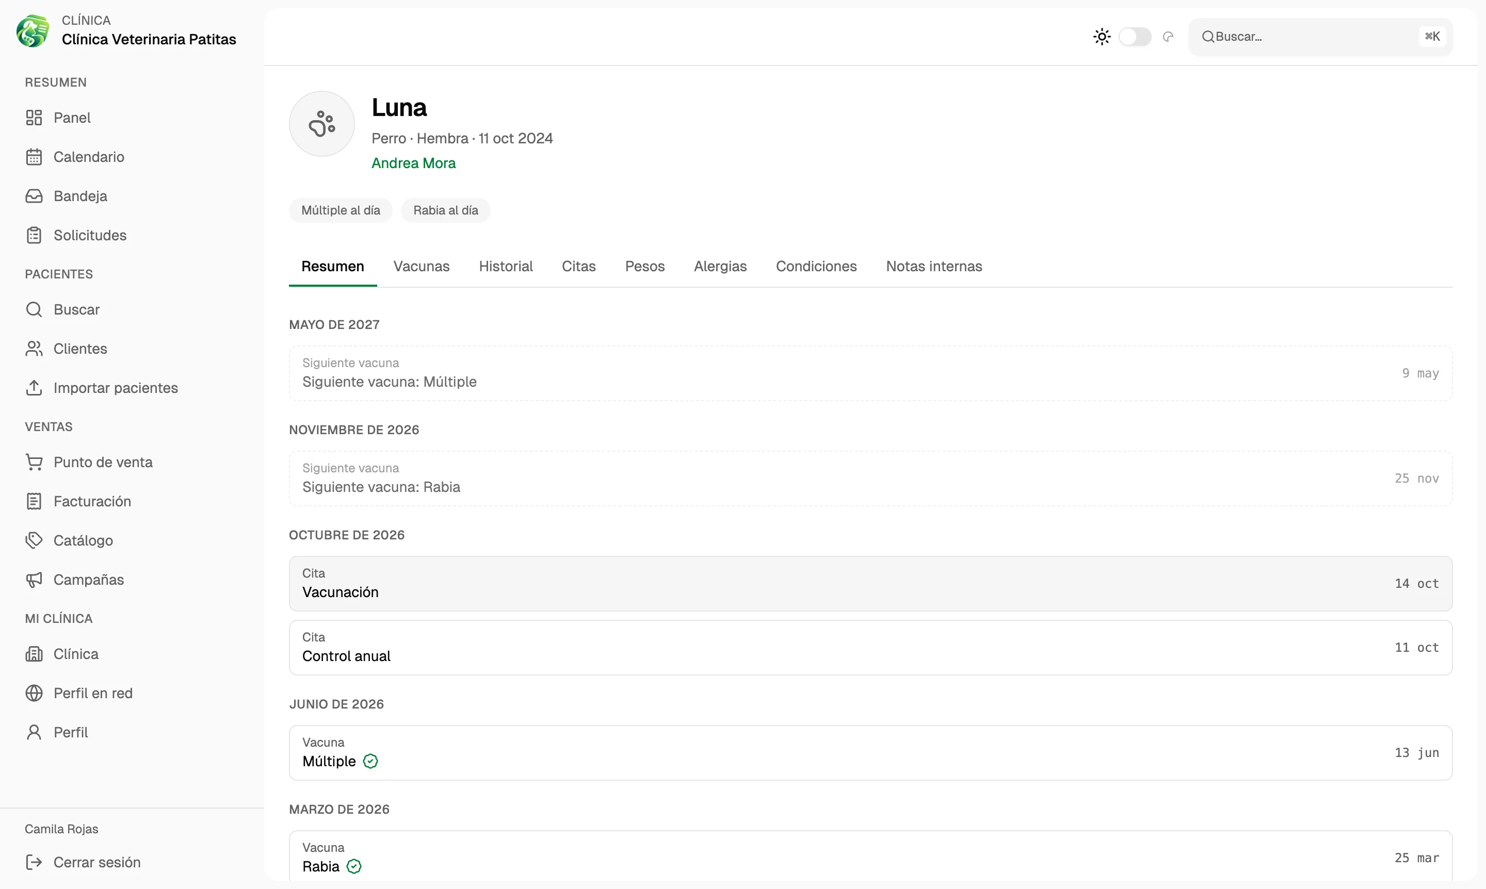Click the sun light-mode icon

(x=1102, y=37)
